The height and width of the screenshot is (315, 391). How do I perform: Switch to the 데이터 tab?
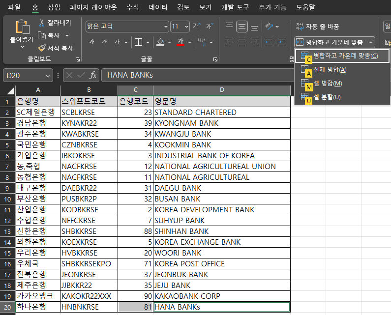[158, 7]
